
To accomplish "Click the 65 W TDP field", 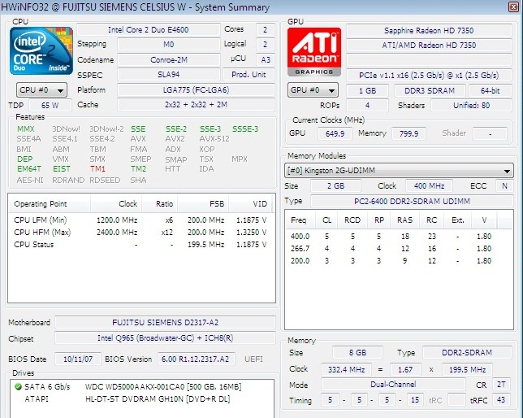I will tap(50, 105).
